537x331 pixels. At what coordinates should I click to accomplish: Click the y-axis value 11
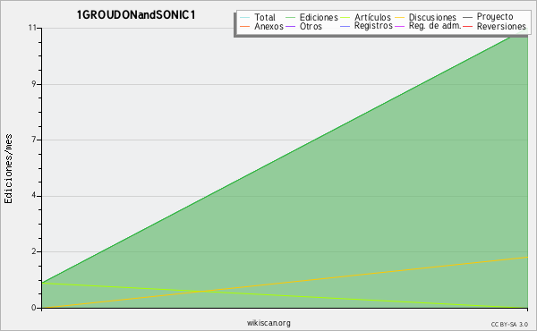(x=32, y=28)
